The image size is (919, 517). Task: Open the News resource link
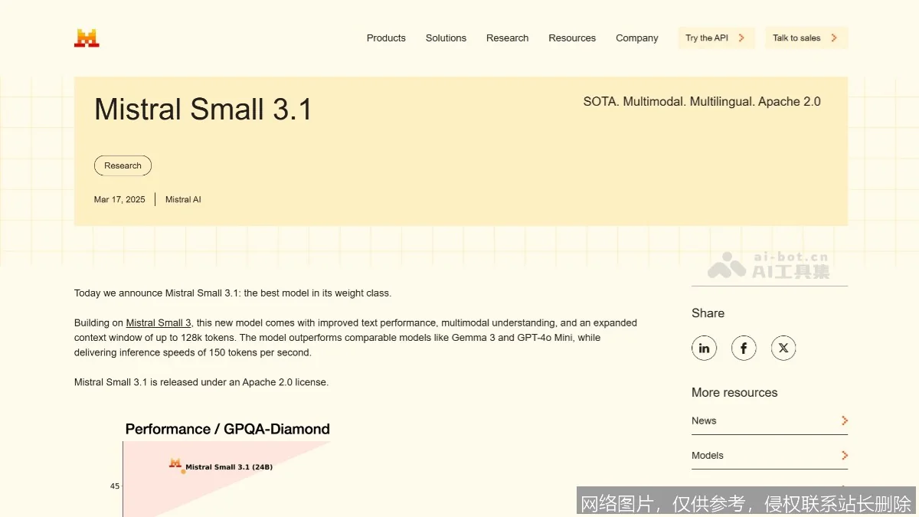[770, 420]
